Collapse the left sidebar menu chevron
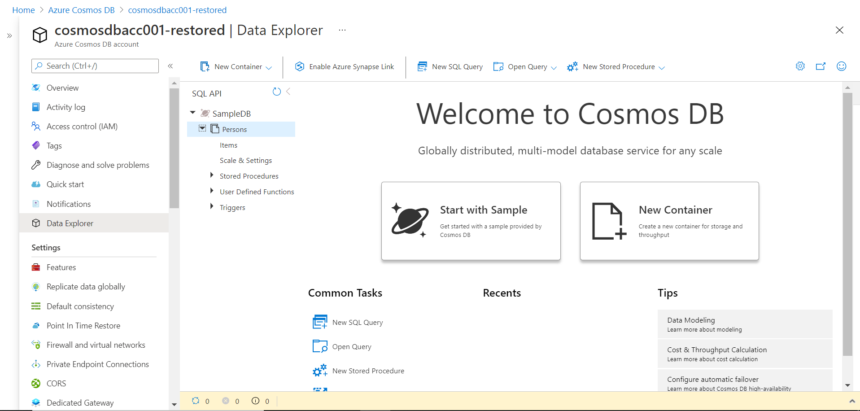Viewport: 860px width, 411px height. [x=170, y=66]
